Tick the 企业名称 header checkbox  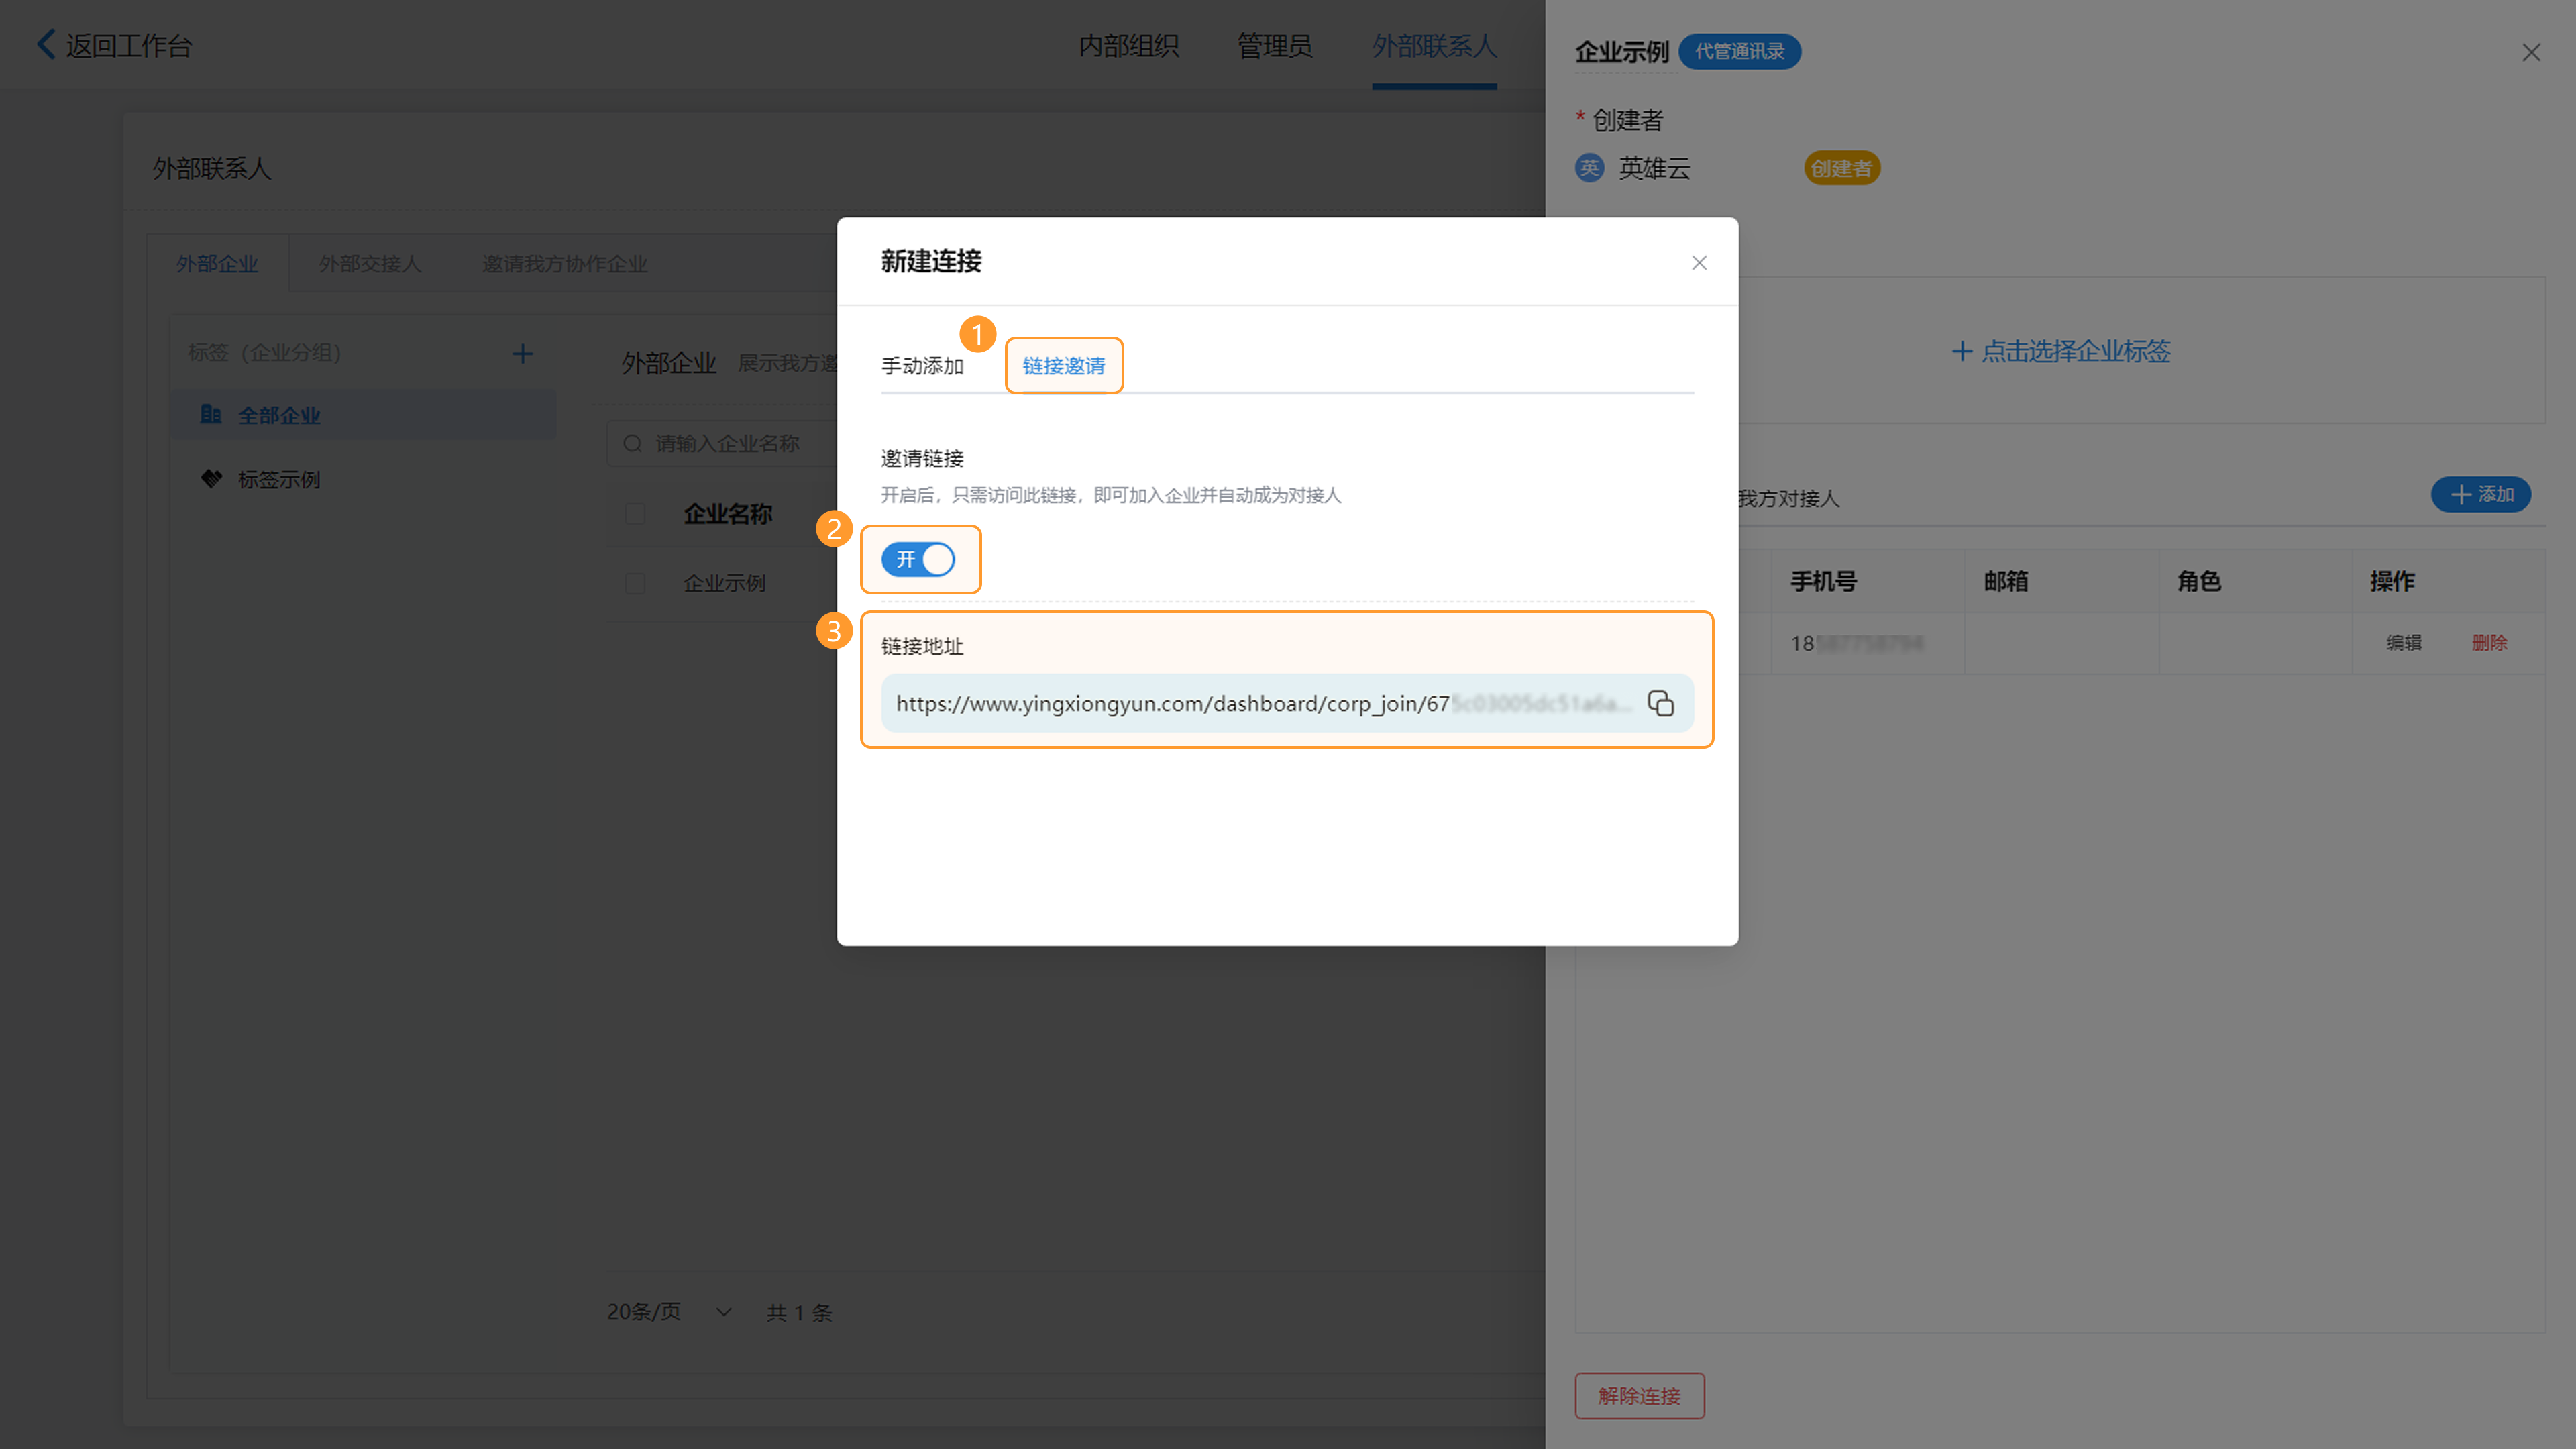click(635, 514)
